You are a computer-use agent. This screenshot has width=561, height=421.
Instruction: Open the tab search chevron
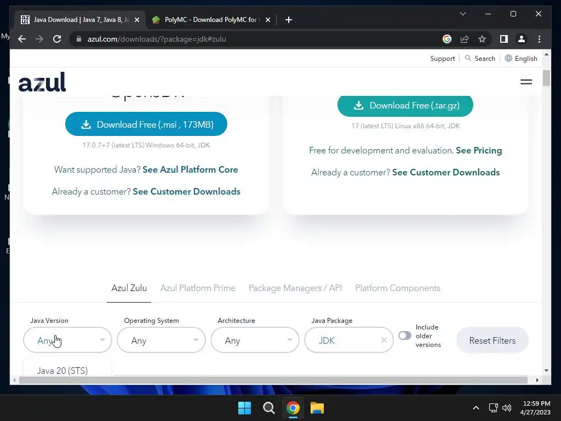coord(462,14)
